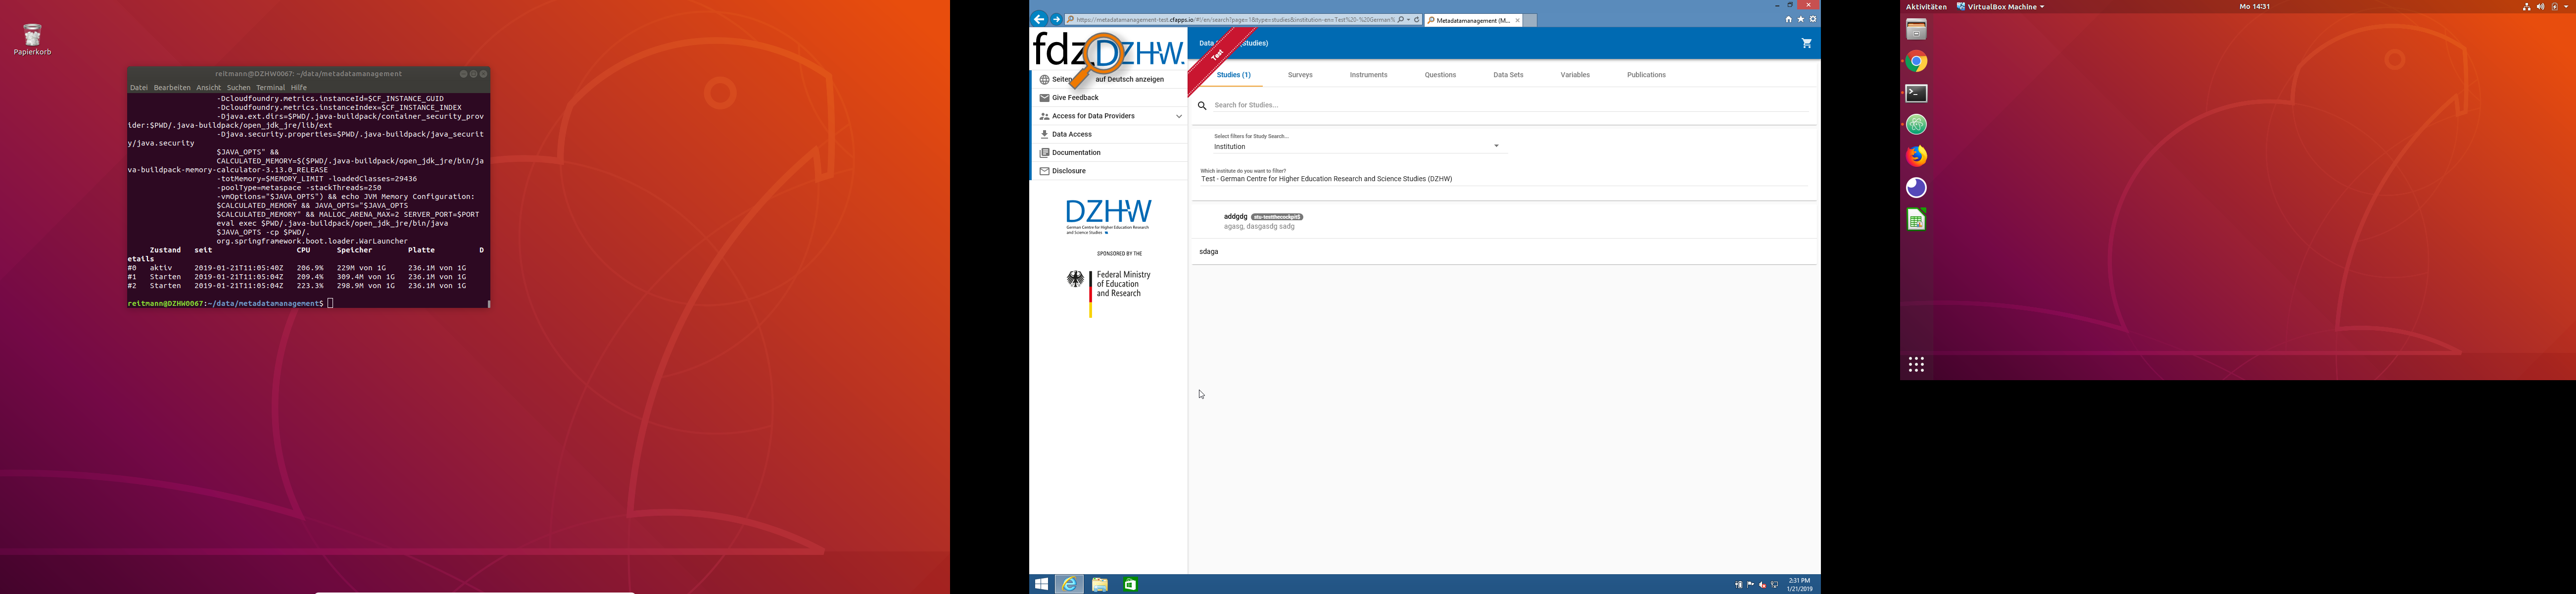Open the VirtualBox Machine app menu

click(x=2000, y=7)
